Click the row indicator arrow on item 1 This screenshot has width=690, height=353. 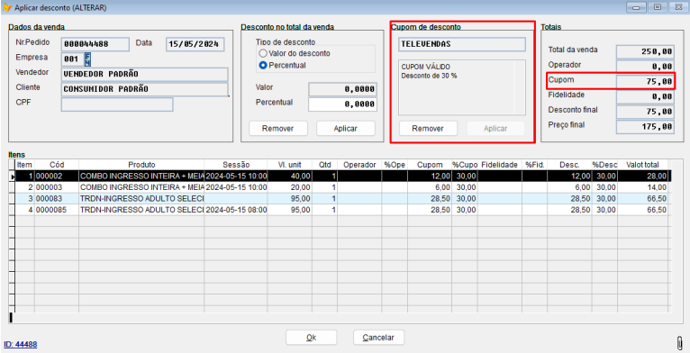12,176
